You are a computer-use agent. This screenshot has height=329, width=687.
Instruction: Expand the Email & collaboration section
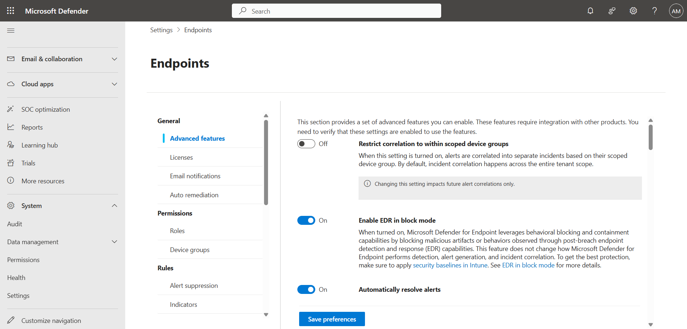tap(114, 59)
